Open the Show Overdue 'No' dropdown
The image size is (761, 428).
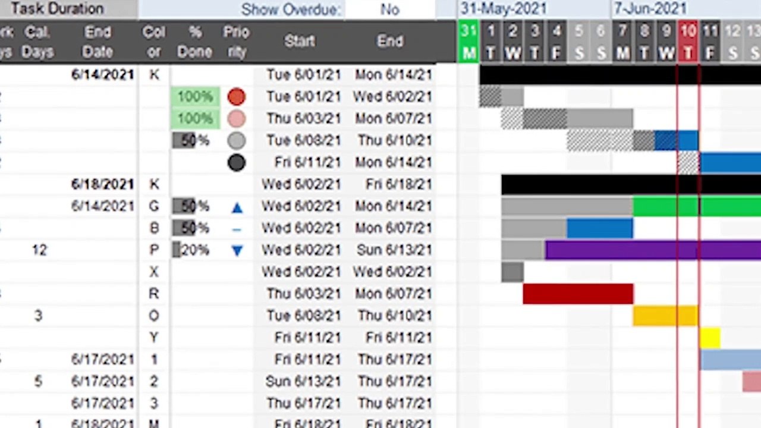(x=390, y=10)
